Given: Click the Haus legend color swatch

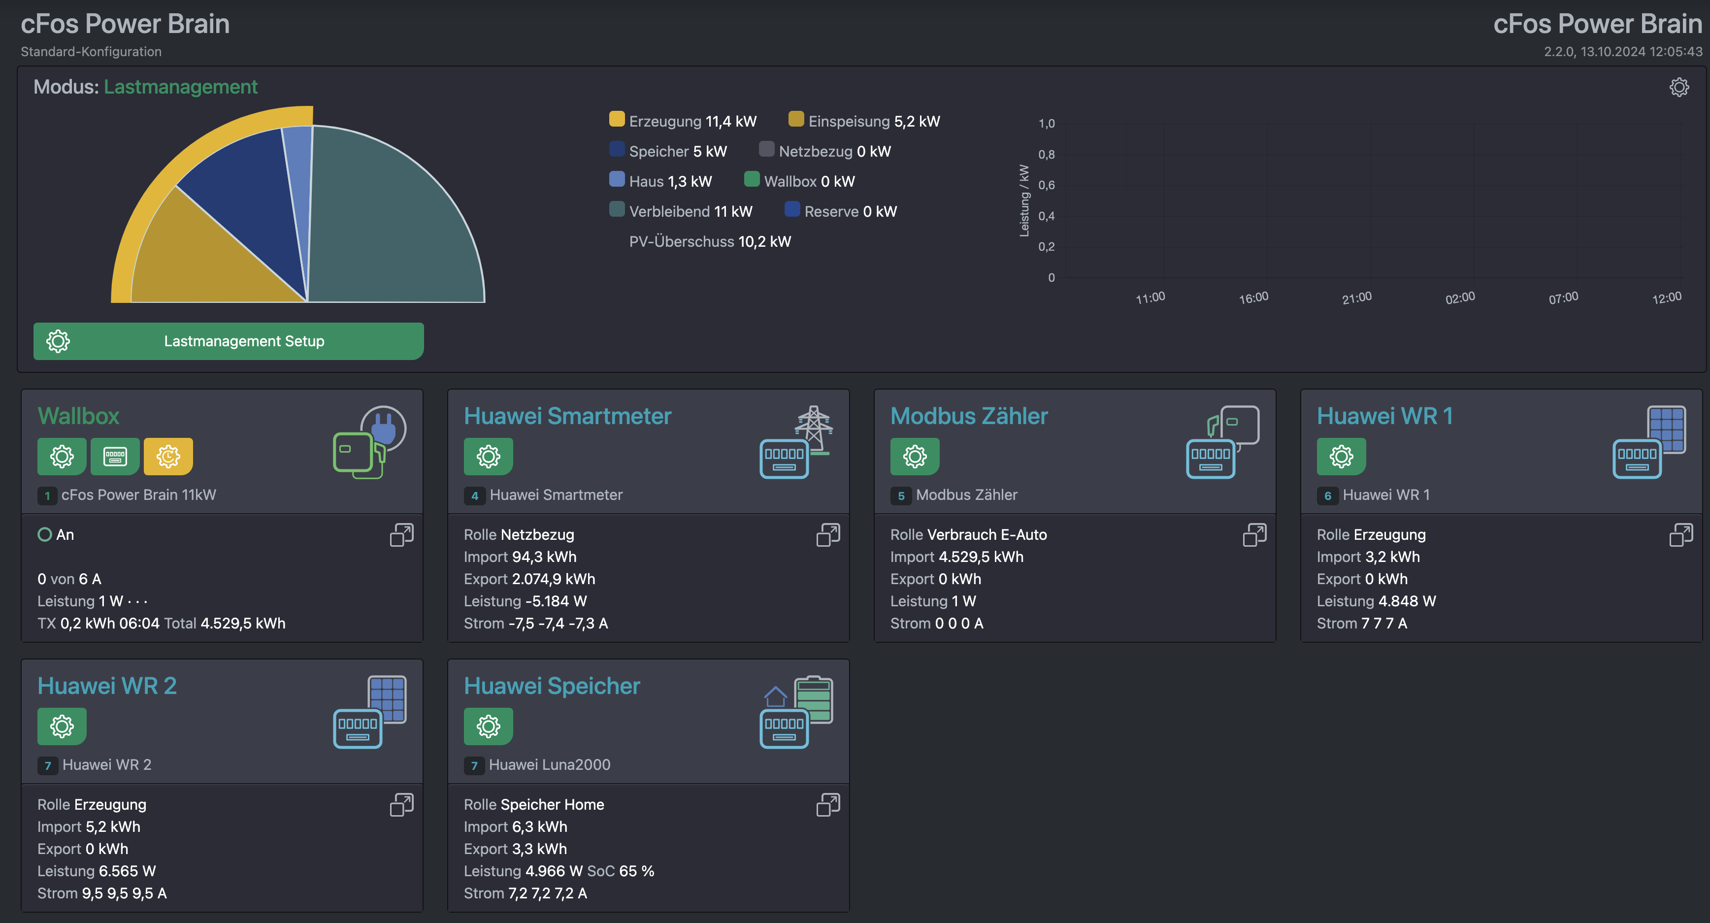Looking at the screenshot, I should pos(617,179).
